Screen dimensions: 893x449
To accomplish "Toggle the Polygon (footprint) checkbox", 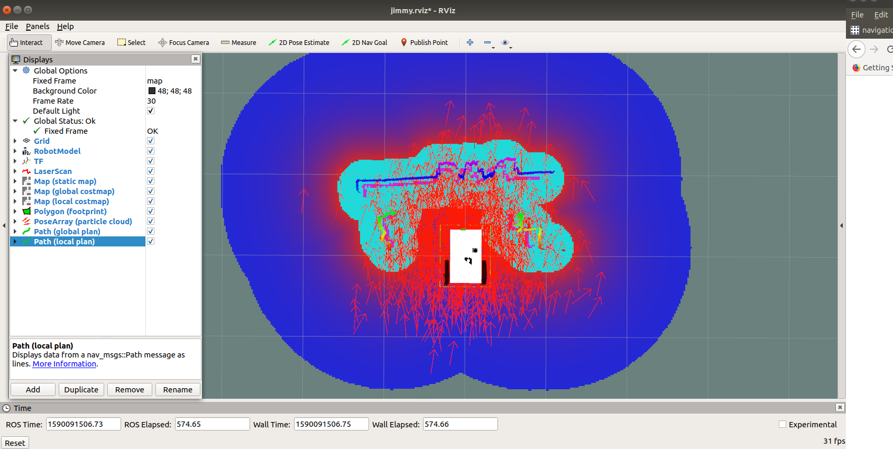I will (151, 211).
